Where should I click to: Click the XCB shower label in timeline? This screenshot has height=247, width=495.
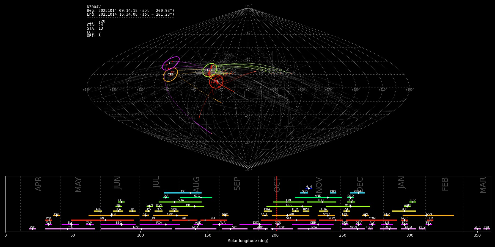(404, 209)
